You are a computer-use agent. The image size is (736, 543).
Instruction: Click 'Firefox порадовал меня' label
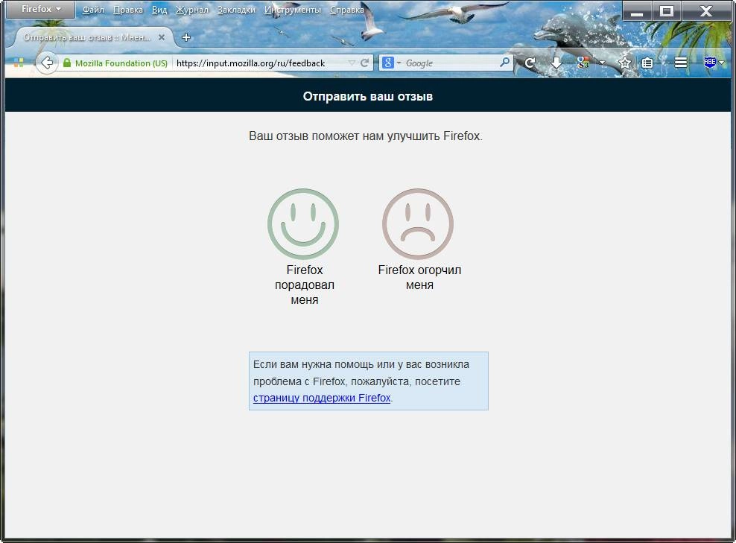pyautogui.click(x=305, y=285)
